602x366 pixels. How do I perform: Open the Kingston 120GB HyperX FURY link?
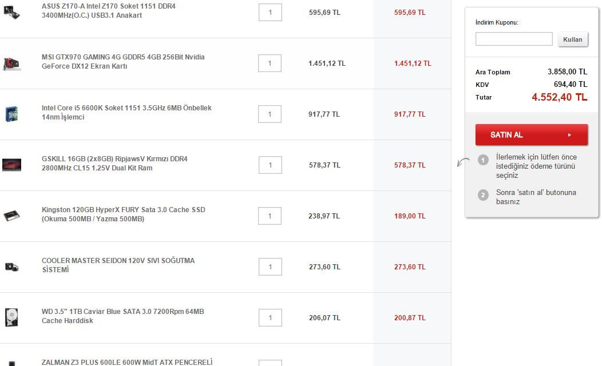tap(123, 214)
